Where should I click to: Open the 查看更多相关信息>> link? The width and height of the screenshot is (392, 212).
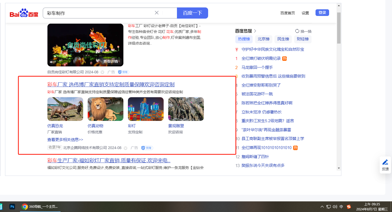[65, 139]
